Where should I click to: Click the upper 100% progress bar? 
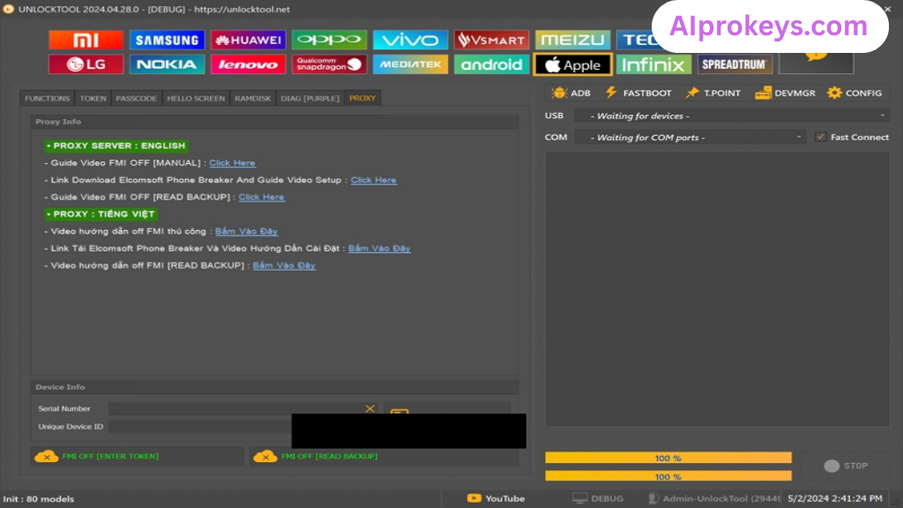click(668, 458)
